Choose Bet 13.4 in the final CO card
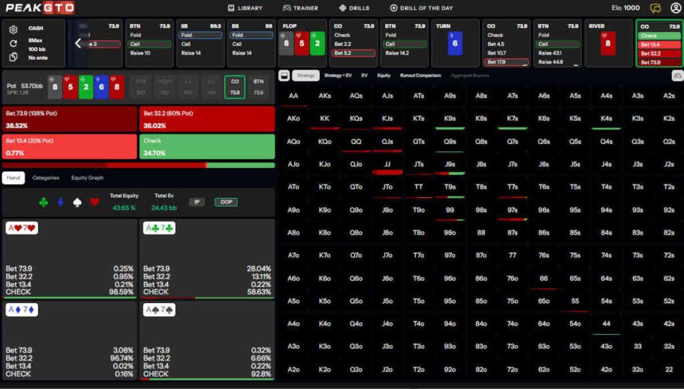Viewport: 684px width, 389px height. click(x=659, y=45)
